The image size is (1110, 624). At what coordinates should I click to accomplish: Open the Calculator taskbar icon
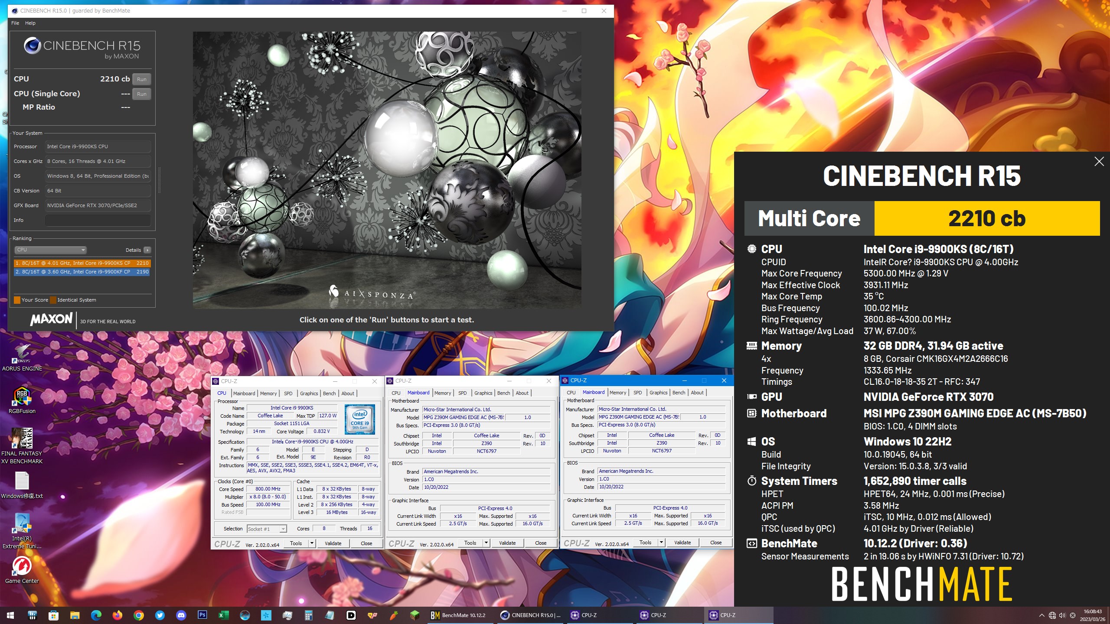click(308, 615)
